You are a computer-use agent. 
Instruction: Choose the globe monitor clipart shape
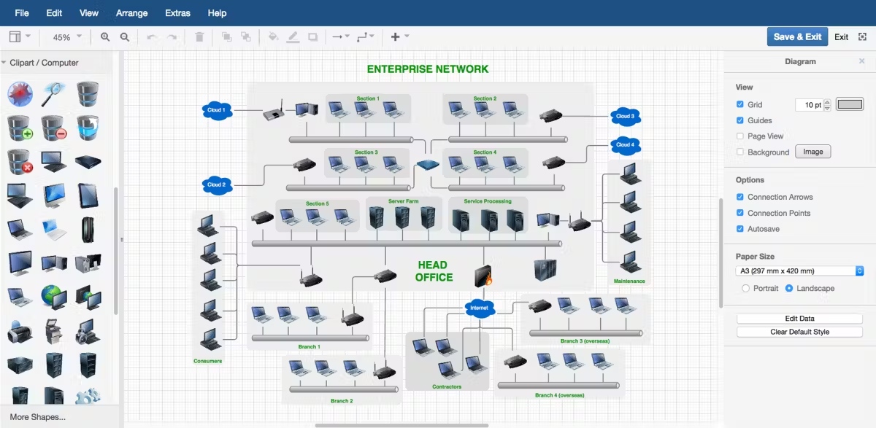tap(54, 297)
